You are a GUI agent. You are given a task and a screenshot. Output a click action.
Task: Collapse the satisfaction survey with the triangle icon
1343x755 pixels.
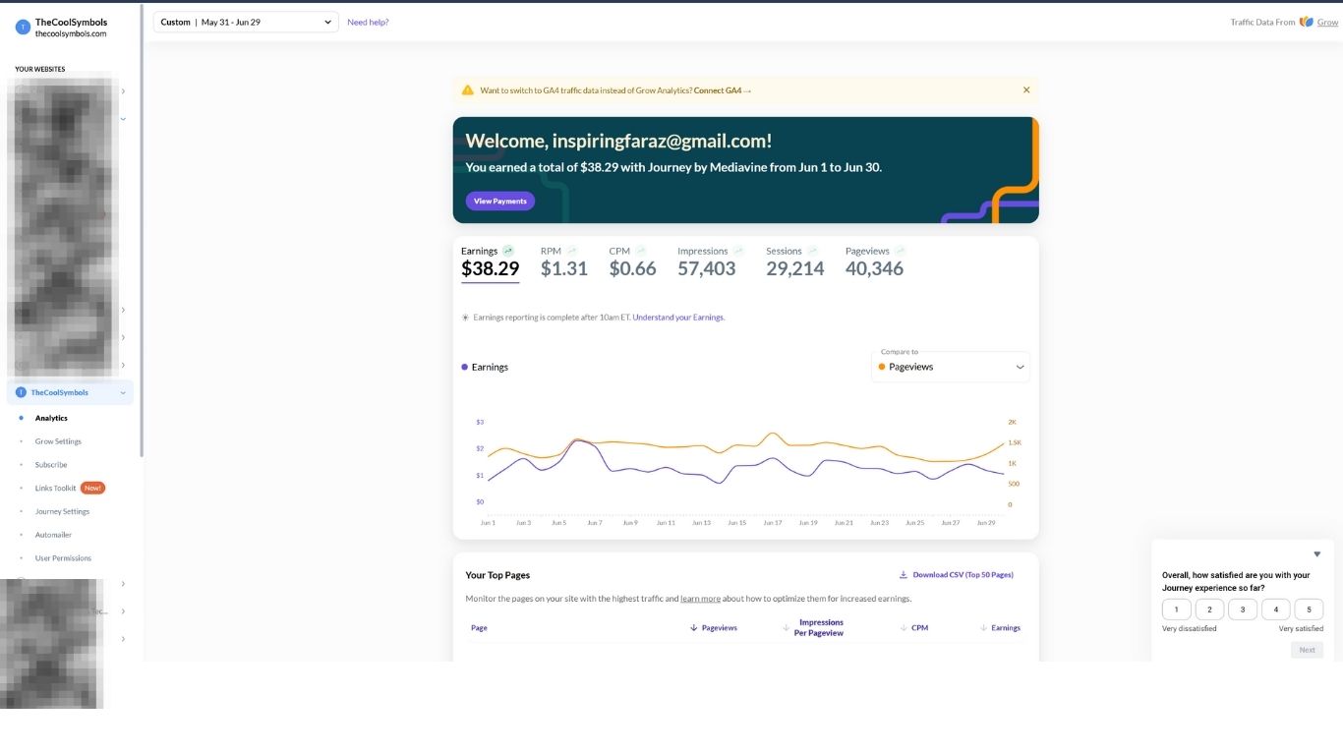(1317, 554)
